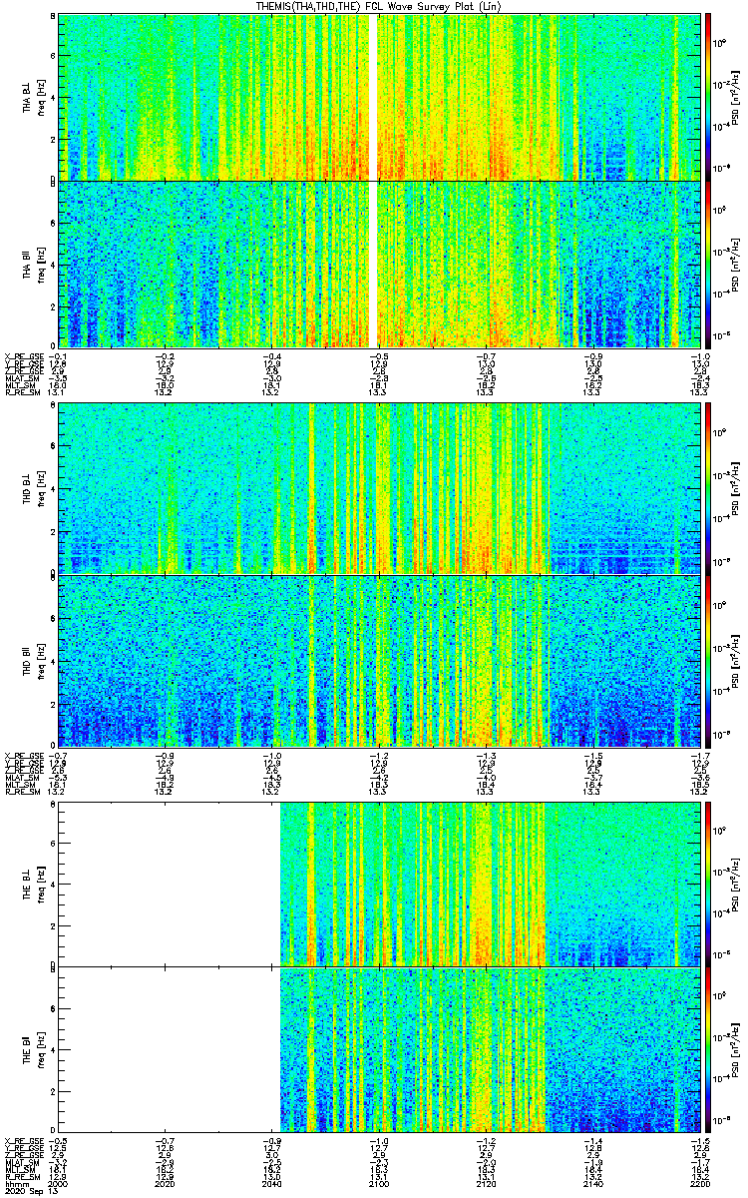Click the 2020 time tick label
This screenshot has height=1198, width=748.
166,1185
